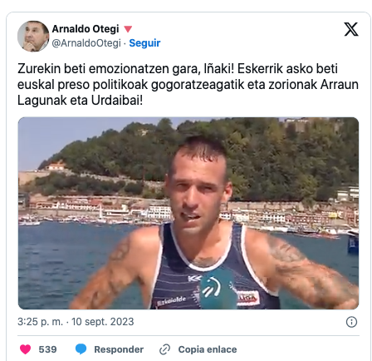Click the ETB microphone in video frame
The image size is (372, 361).
click(x=218, y=289)
